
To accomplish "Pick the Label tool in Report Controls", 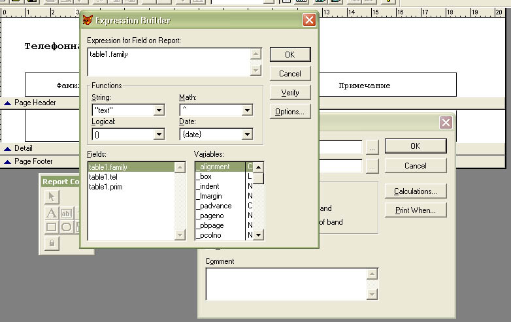I will coord(52,213).
